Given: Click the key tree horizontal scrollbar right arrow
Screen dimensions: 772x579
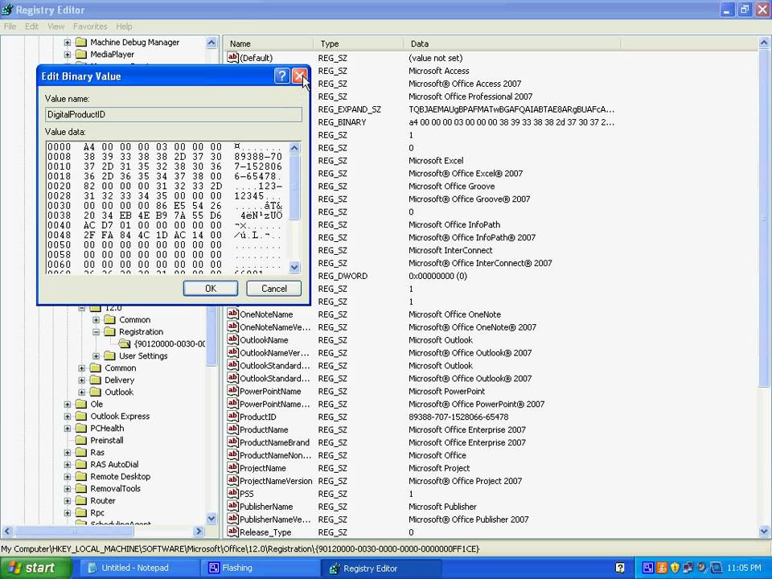Looking at the screenshot, I should (199, 532).
